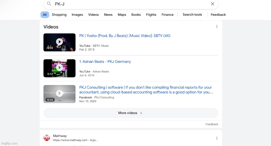
Task: Switch to the Shopping tab
Action: (59, 15)
